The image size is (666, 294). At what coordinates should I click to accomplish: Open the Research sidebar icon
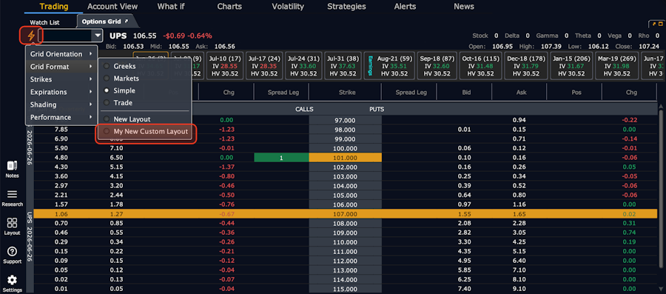pyautogui.click(x=12, y=198)
